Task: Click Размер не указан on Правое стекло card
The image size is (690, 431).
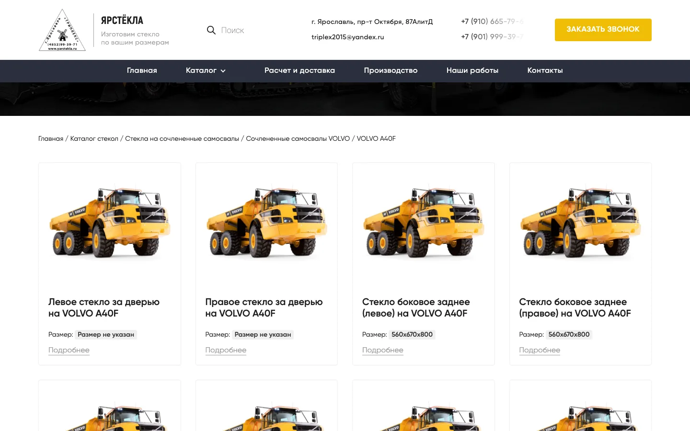Action: 263,334
